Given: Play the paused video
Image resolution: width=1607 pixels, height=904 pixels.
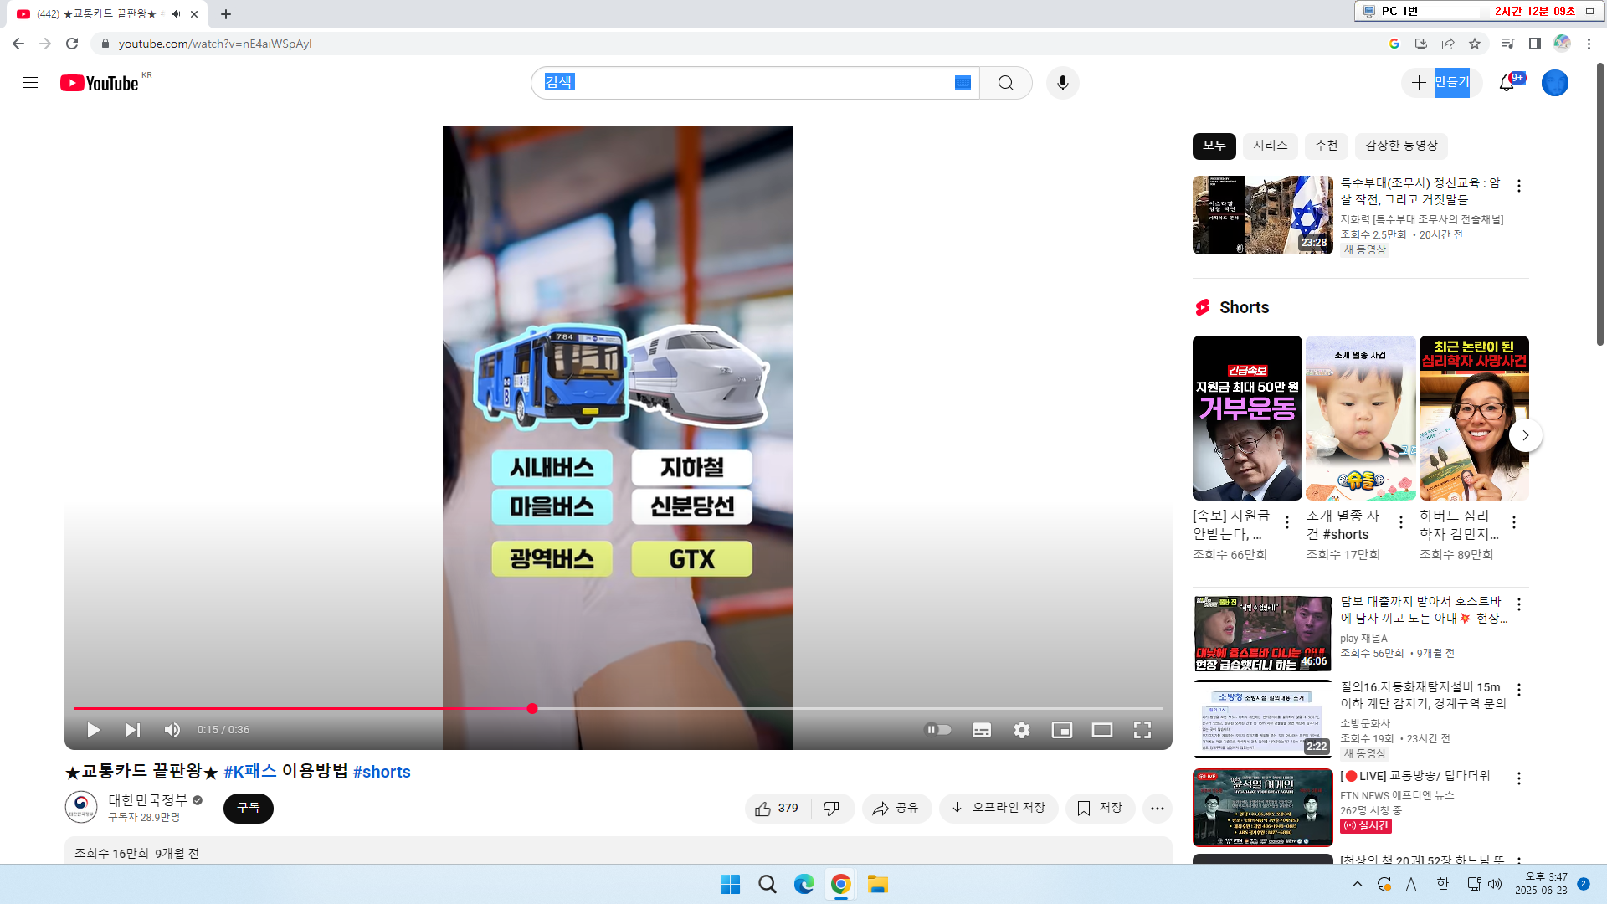Looking at the screenshot, I should (94, 730).
